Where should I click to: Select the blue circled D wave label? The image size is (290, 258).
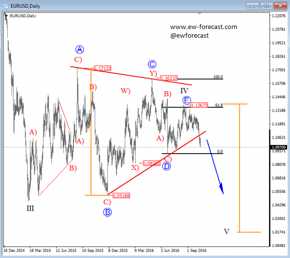[x=166, y=166]
